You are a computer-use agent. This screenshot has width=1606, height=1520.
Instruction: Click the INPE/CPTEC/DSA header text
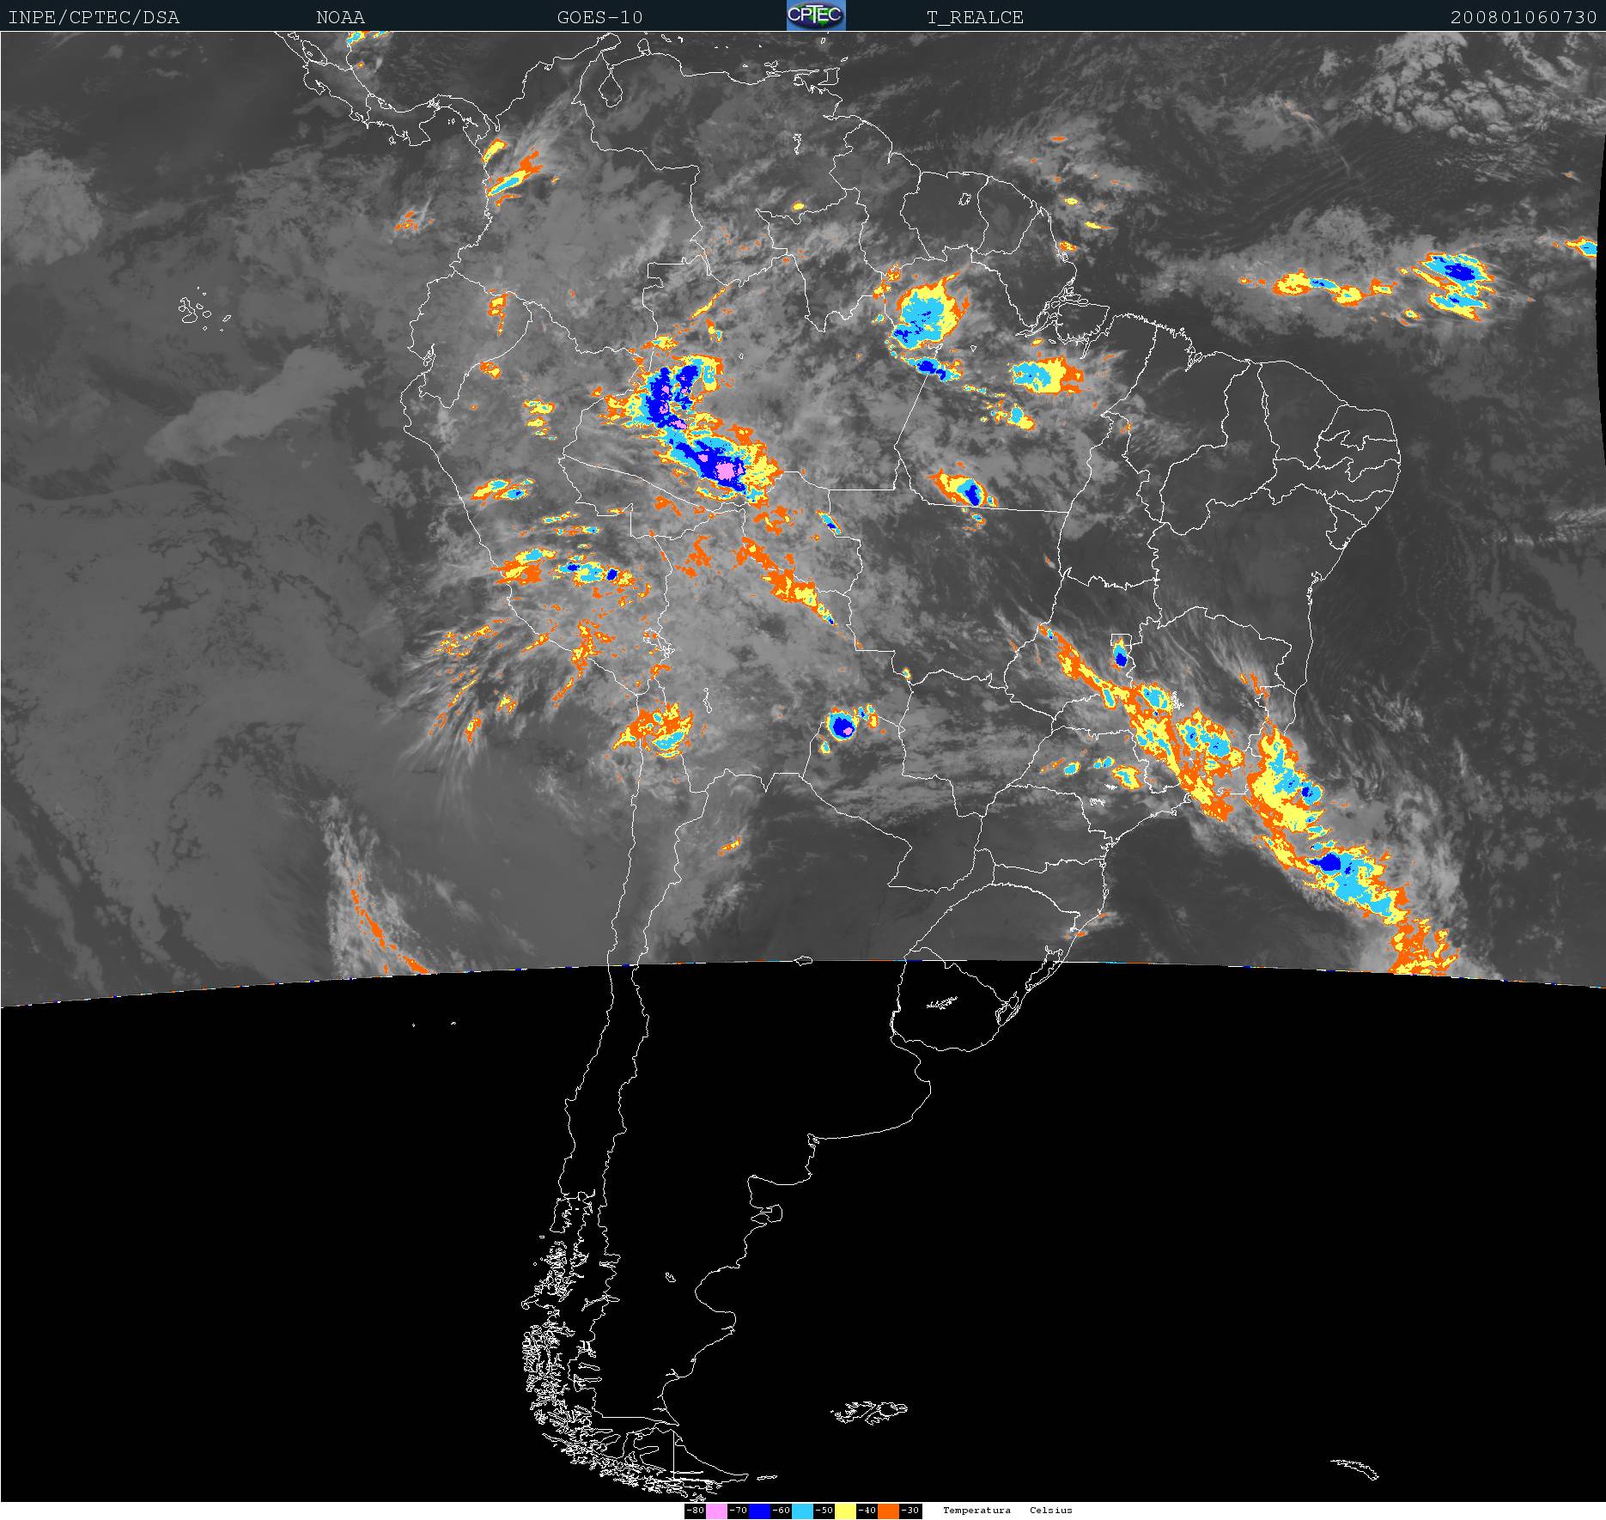coord(94,17)
